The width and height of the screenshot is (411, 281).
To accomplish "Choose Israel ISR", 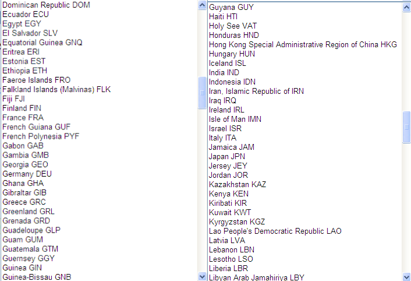I will (x=225, y=129).
